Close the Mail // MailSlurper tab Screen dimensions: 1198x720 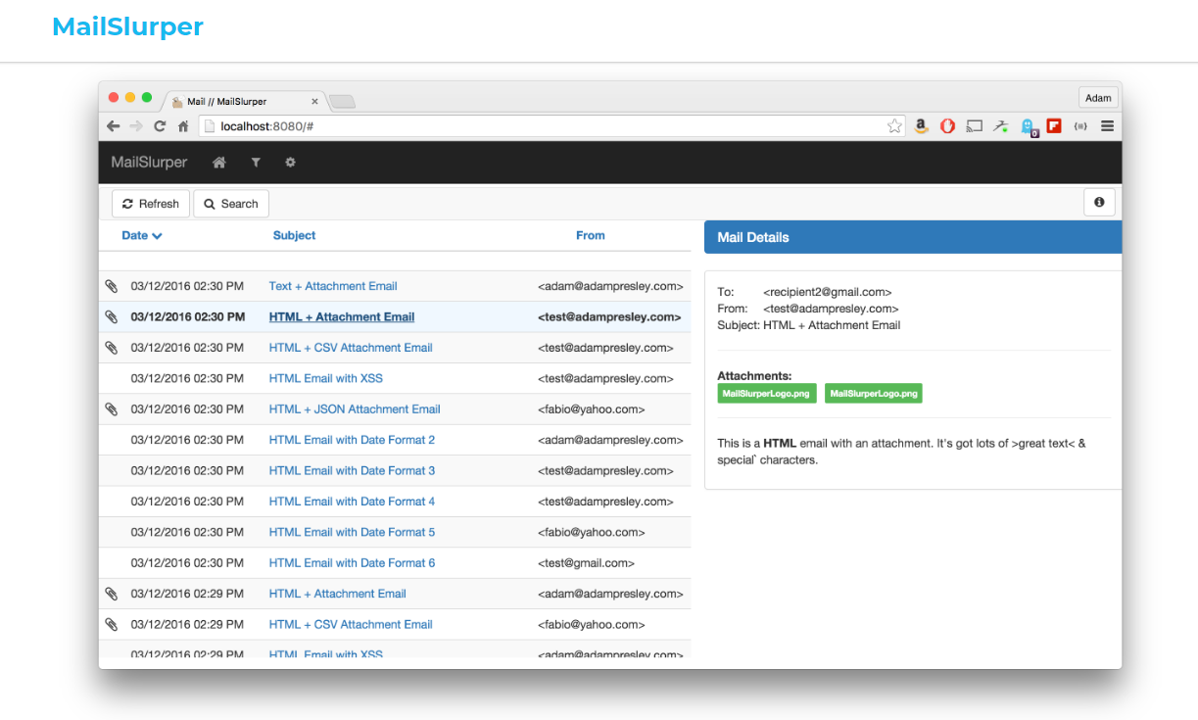tap(314, 101)
